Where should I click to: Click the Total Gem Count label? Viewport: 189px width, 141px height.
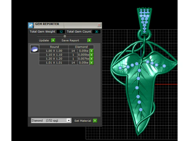[79, 32]
